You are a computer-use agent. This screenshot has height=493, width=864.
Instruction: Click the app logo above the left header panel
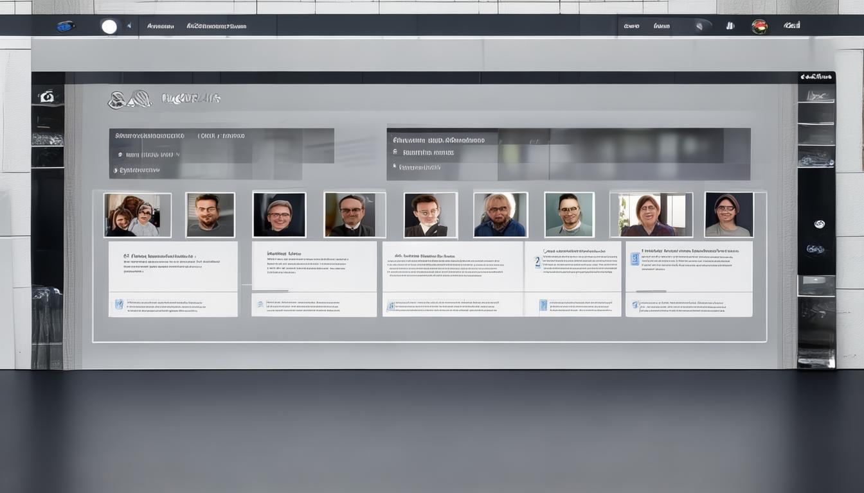click(129, 99)
